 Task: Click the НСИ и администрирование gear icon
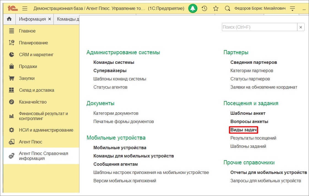(12, 130)
